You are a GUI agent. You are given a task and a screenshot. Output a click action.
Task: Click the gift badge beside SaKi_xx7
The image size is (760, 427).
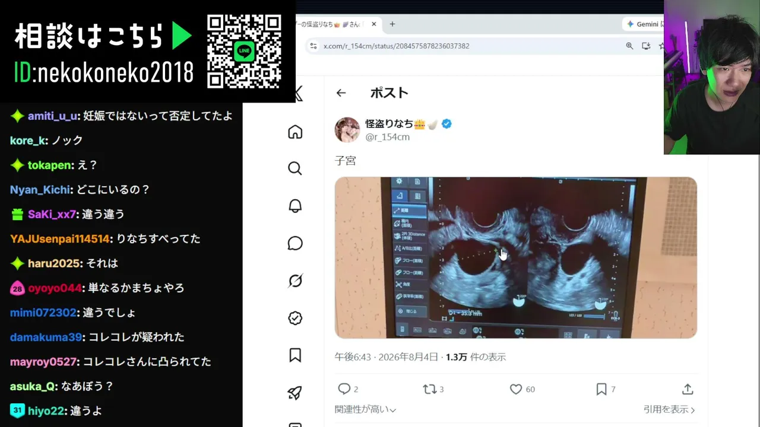17,214
